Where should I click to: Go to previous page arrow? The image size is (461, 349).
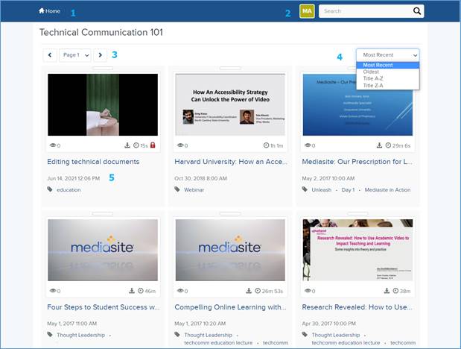tap(50, 54)
